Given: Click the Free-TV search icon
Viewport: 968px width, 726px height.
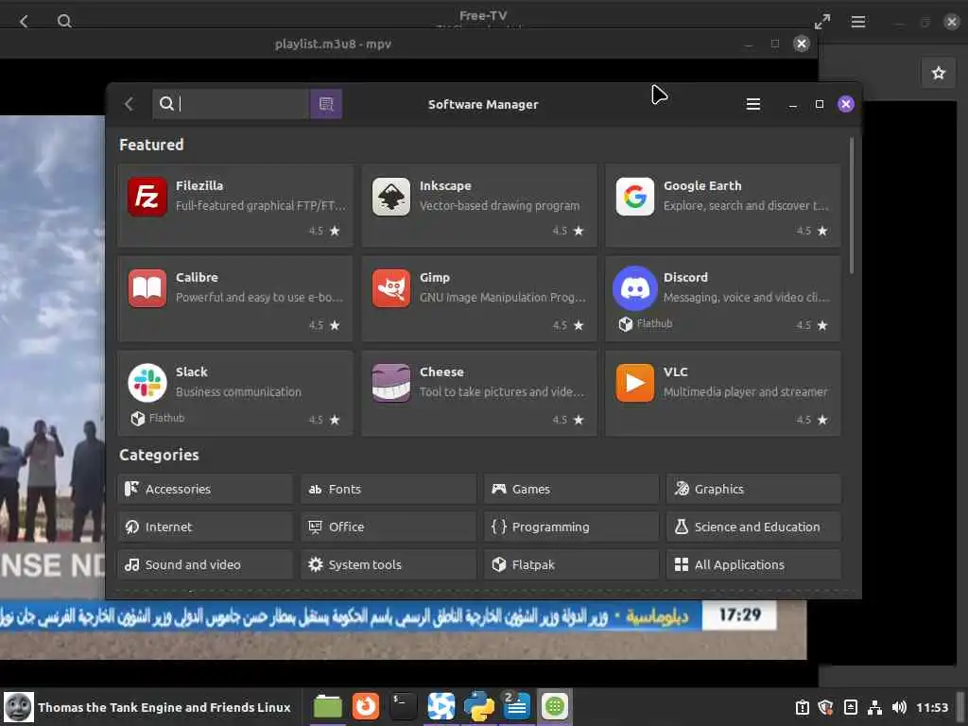Looking at the screenshot, I should (x=64, y=22).
